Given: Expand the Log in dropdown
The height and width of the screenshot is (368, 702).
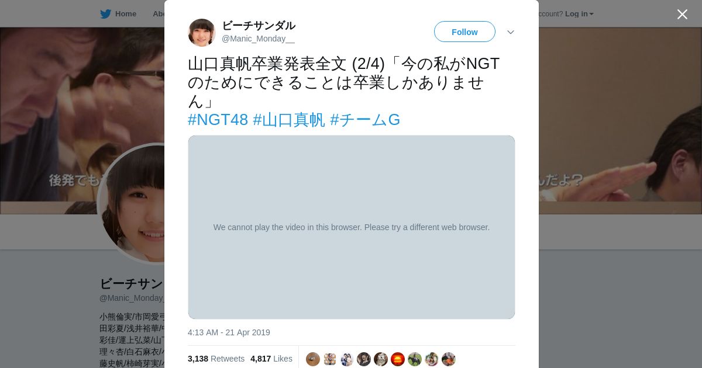Looking at the screenshot, I should pos(579,13).
